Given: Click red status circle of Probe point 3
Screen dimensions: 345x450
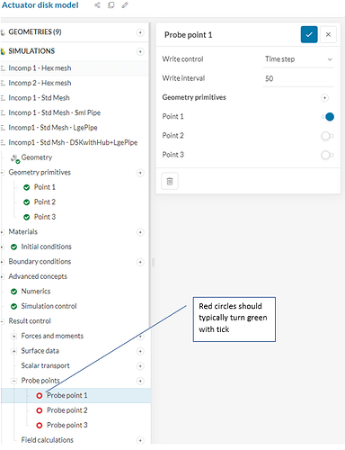Looking at the screenshot, I should pos(40,426).
